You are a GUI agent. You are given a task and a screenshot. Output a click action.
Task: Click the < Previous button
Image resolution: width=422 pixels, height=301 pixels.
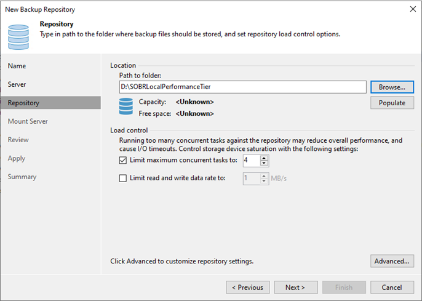tap(248, 287)
